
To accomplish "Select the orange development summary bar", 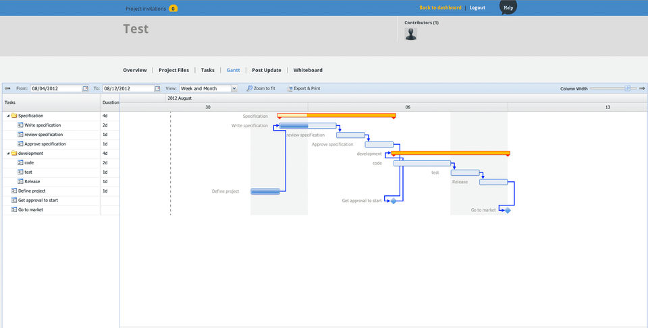I will click(450, 153).
